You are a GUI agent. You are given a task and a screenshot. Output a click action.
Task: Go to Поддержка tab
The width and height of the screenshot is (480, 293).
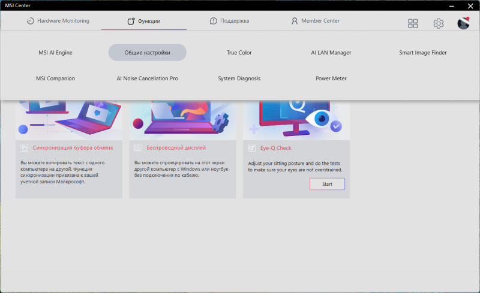[229, 21]
